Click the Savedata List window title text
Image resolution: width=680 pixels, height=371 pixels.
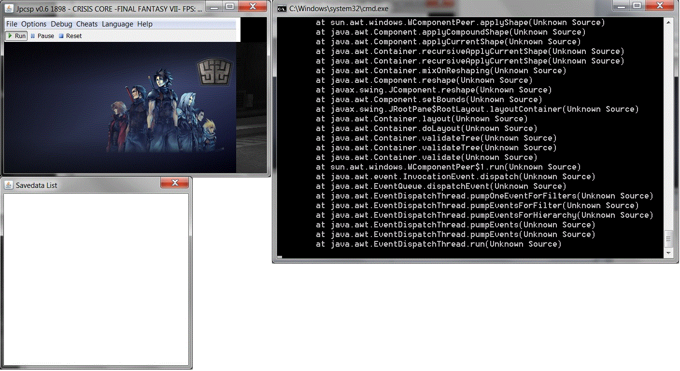[37, 185]
